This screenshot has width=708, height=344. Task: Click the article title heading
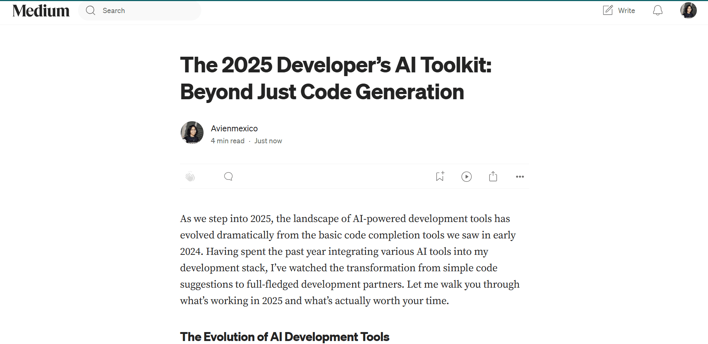pyautogui.click(x=335, y=78)
